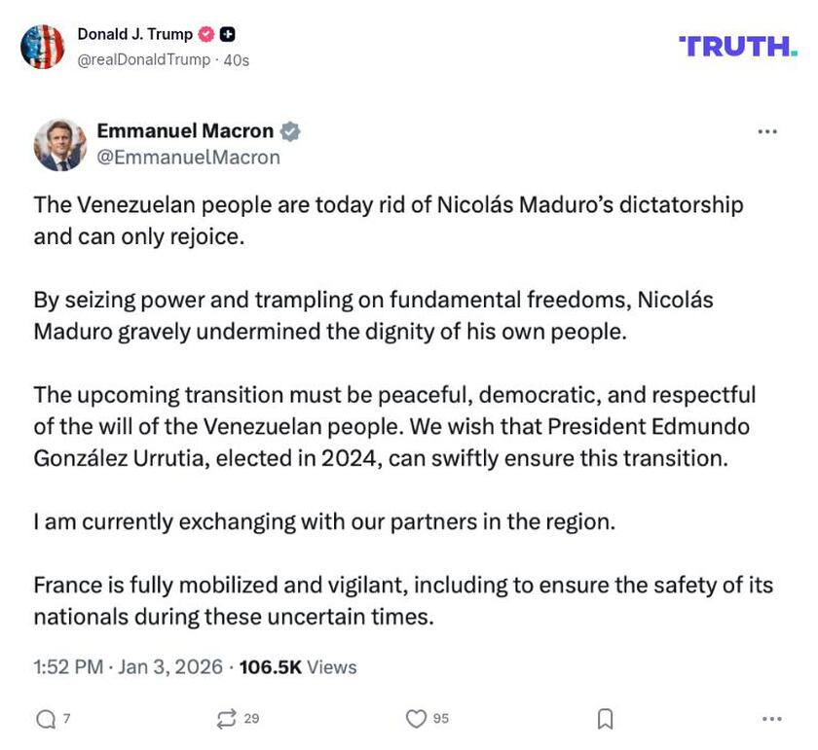This screenshot has width=818, height=750.
Task: Click the TRUTH logo in the corner
Action: 737,43
